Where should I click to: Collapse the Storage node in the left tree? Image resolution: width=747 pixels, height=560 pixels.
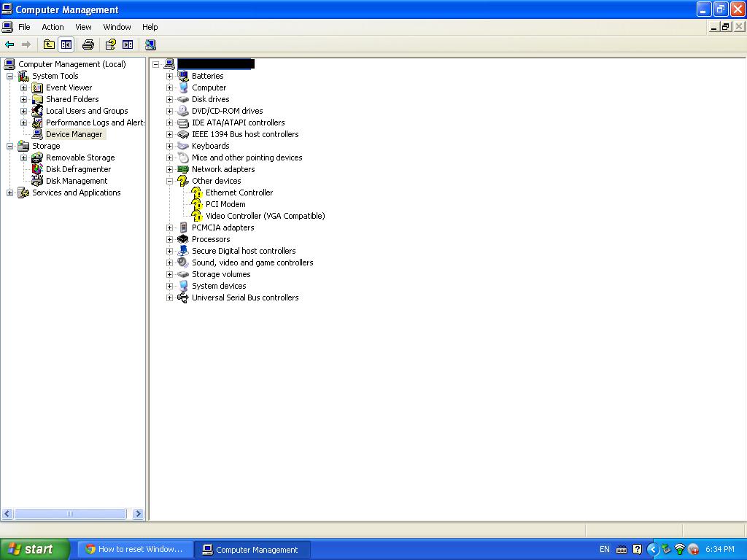pos(9,146)
